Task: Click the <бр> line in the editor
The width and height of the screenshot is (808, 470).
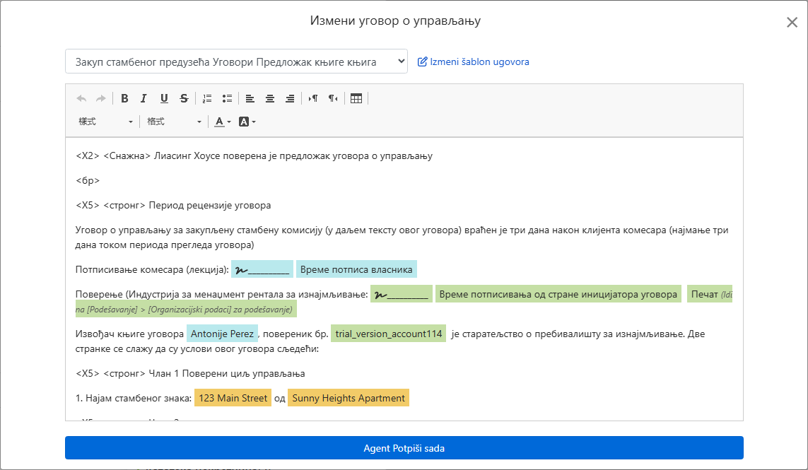Action: pyautogui.click(x=88, y=180)
